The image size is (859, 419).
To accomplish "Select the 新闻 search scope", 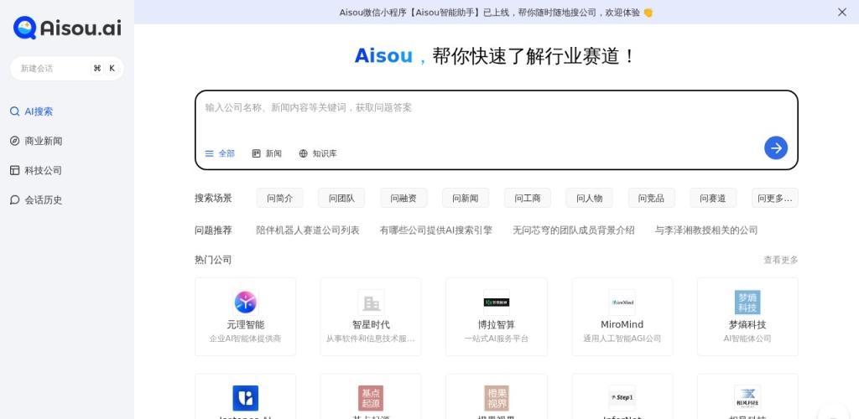I will [x=267, y=153].
